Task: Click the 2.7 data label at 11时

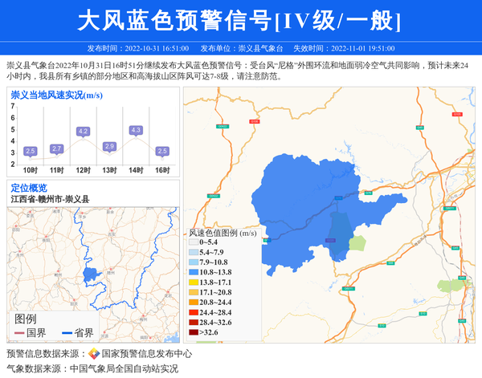Action: [56, 148]
